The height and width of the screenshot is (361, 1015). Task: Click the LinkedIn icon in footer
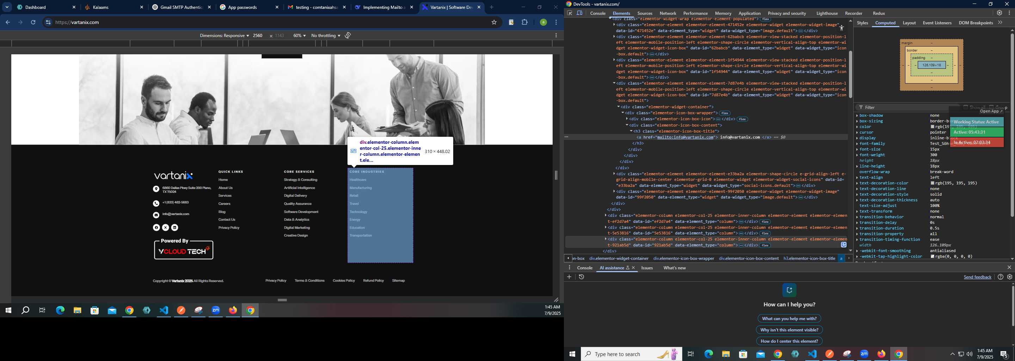click(174, 227)
